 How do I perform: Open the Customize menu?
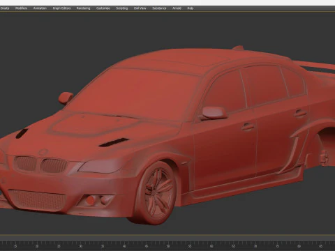point(103,8)
